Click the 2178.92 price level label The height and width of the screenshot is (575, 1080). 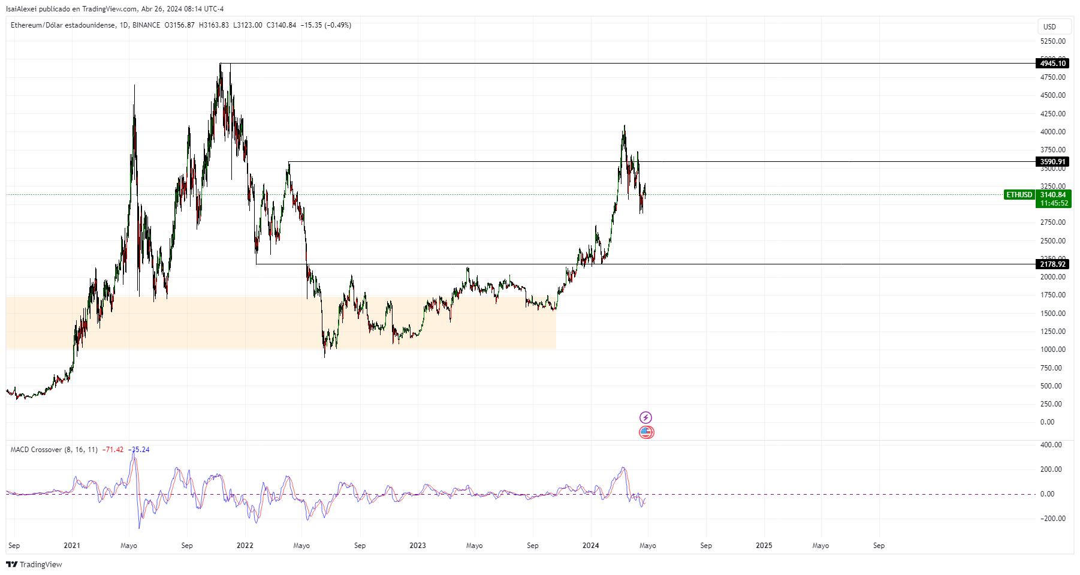click(x=1052, y=264)
